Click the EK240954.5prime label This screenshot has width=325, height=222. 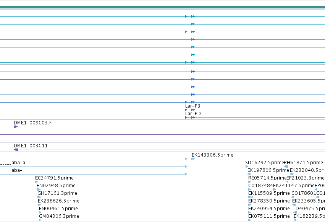(x=269, y=209)
